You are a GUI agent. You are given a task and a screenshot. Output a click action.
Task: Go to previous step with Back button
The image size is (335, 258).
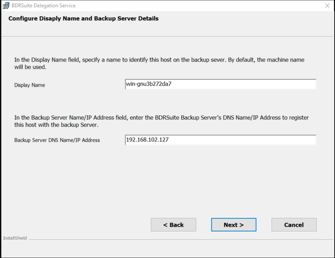(173, 225)
